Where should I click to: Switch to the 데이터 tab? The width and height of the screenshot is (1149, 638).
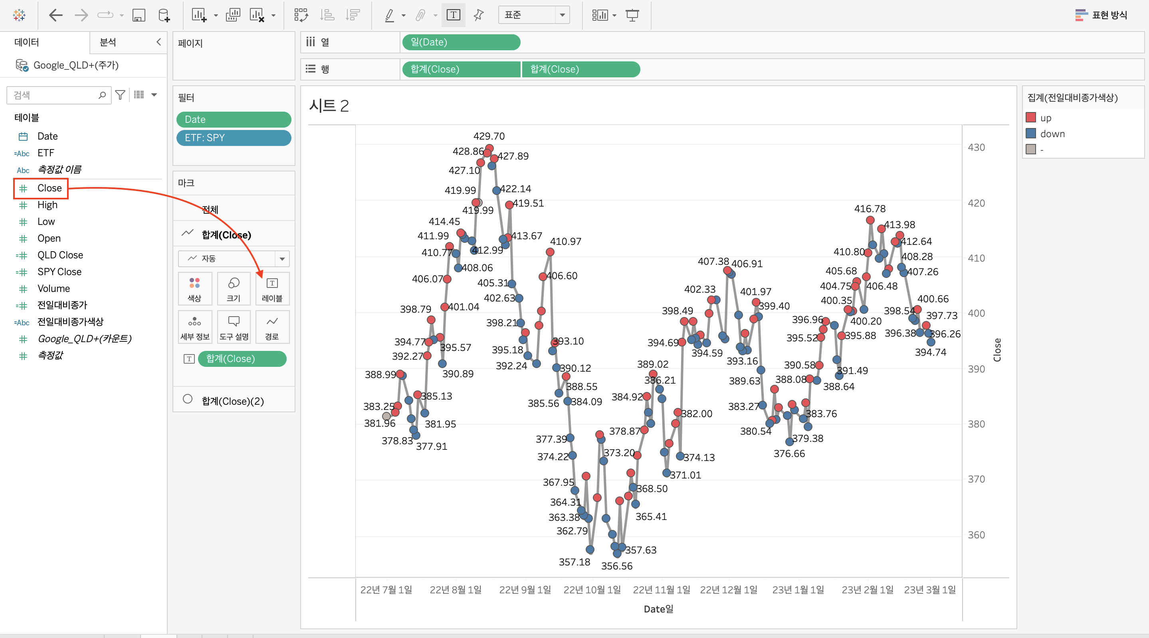27,42
